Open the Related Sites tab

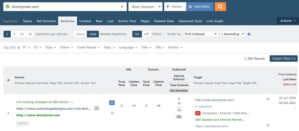click(x=164, y=21)
